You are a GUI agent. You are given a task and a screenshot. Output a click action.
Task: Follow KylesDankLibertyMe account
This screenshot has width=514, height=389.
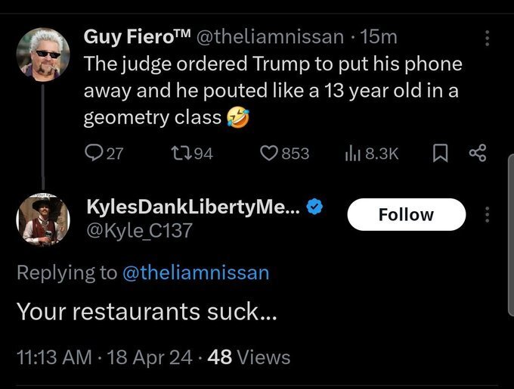pyautogui.click(x=406, y=214)
